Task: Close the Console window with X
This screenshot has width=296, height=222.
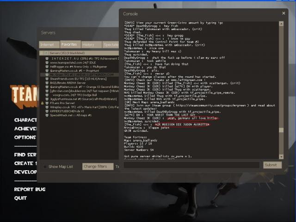Action: pyautogui.click(x=284, y=13)
